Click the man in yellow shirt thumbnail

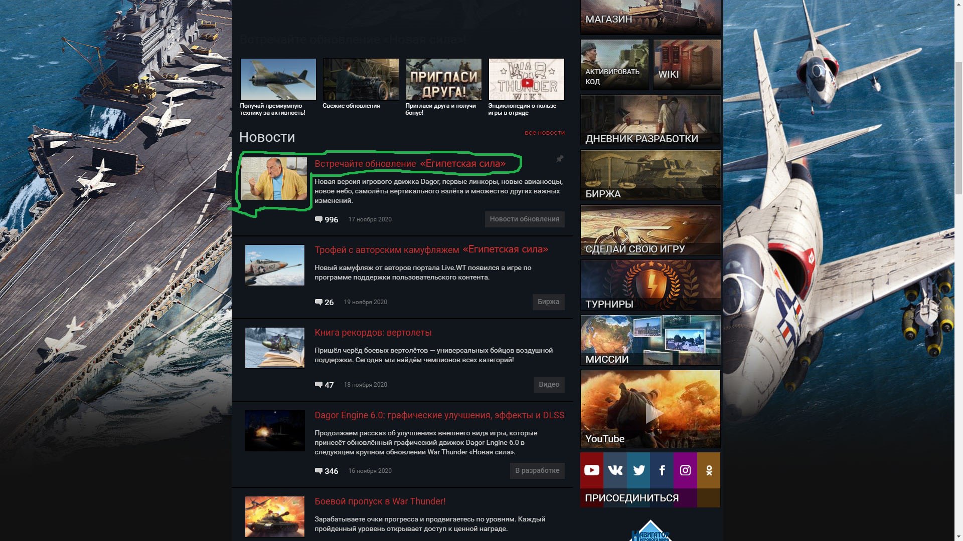tap(274, 178)
